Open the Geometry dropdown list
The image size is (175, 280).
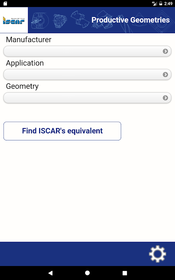87,98
